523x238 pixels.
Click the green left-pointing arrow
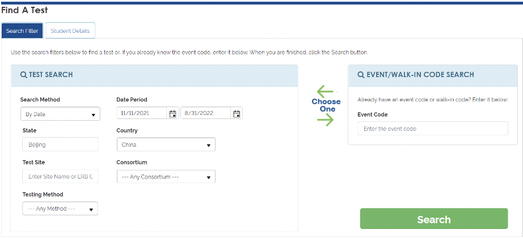coord(326,91)
